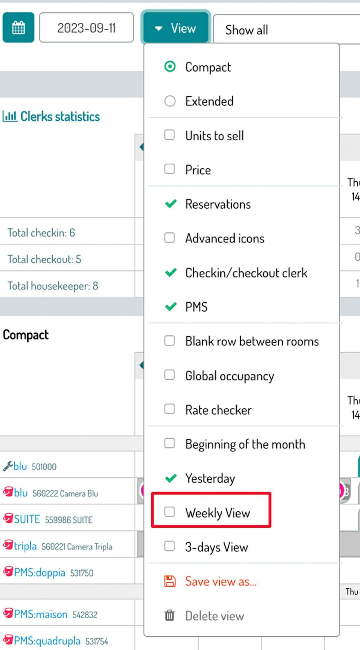Click the Clerks statistics chart icon
The image size is (360, 650).
point(10,116)
